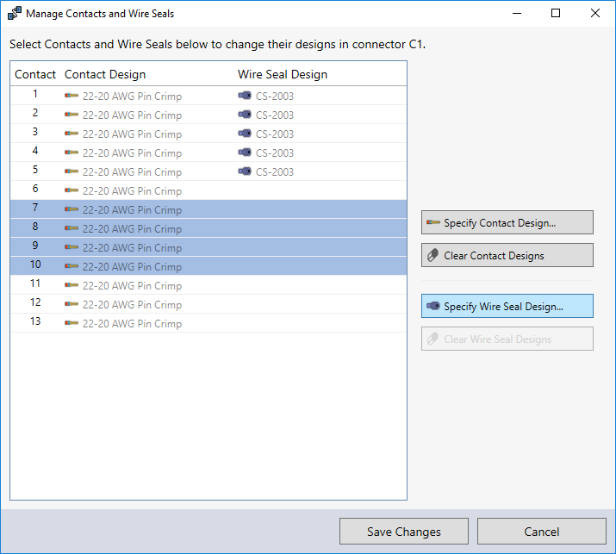Select contact number 3 in the list
The height and width of the screenshot is (554, 616).
(35, 132)
